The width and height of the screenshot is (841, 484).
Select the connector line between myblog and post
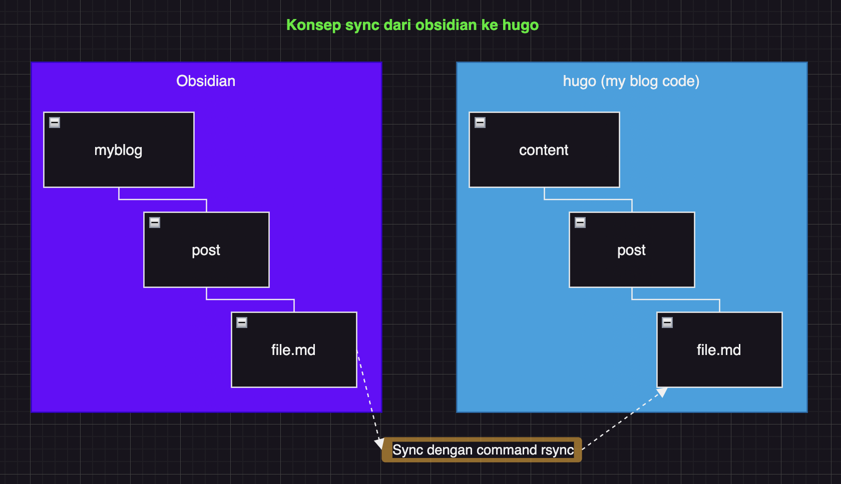click(163, 199)
